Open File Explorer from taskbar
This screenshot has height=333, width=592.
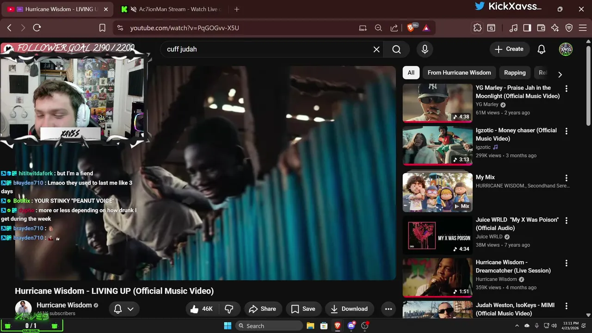310,326
